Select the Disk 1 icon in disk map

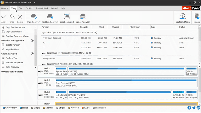click(41, 71)
